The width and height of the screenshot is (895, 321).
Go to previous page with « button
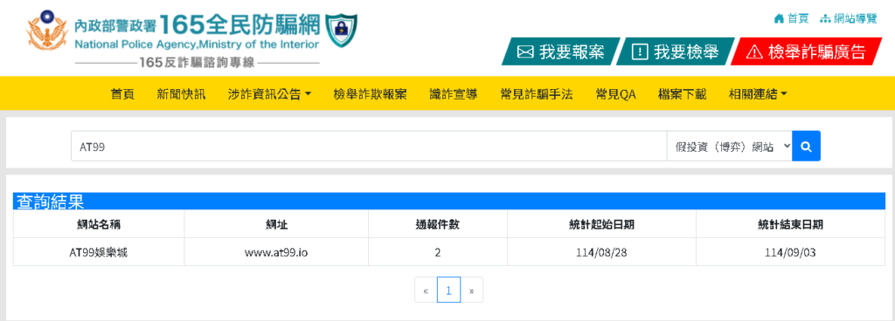coord(426,290)
